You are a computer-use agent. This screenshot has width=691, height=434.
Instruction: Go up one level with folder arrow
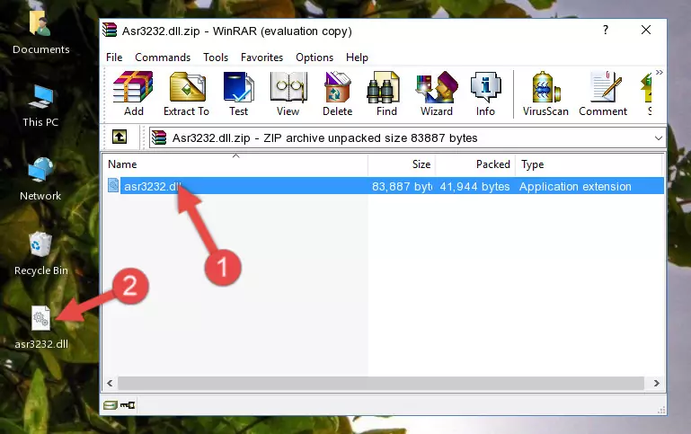(120, 137)
